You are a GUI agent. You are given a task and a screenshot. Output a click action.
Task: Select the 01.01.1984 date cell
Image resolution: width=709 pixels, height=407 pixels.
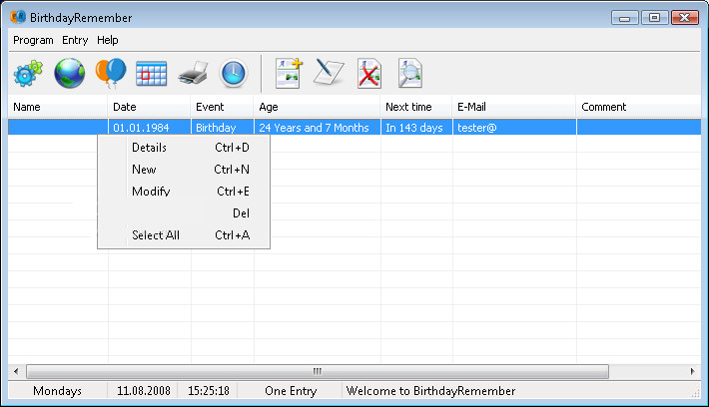tap(150, 128)
